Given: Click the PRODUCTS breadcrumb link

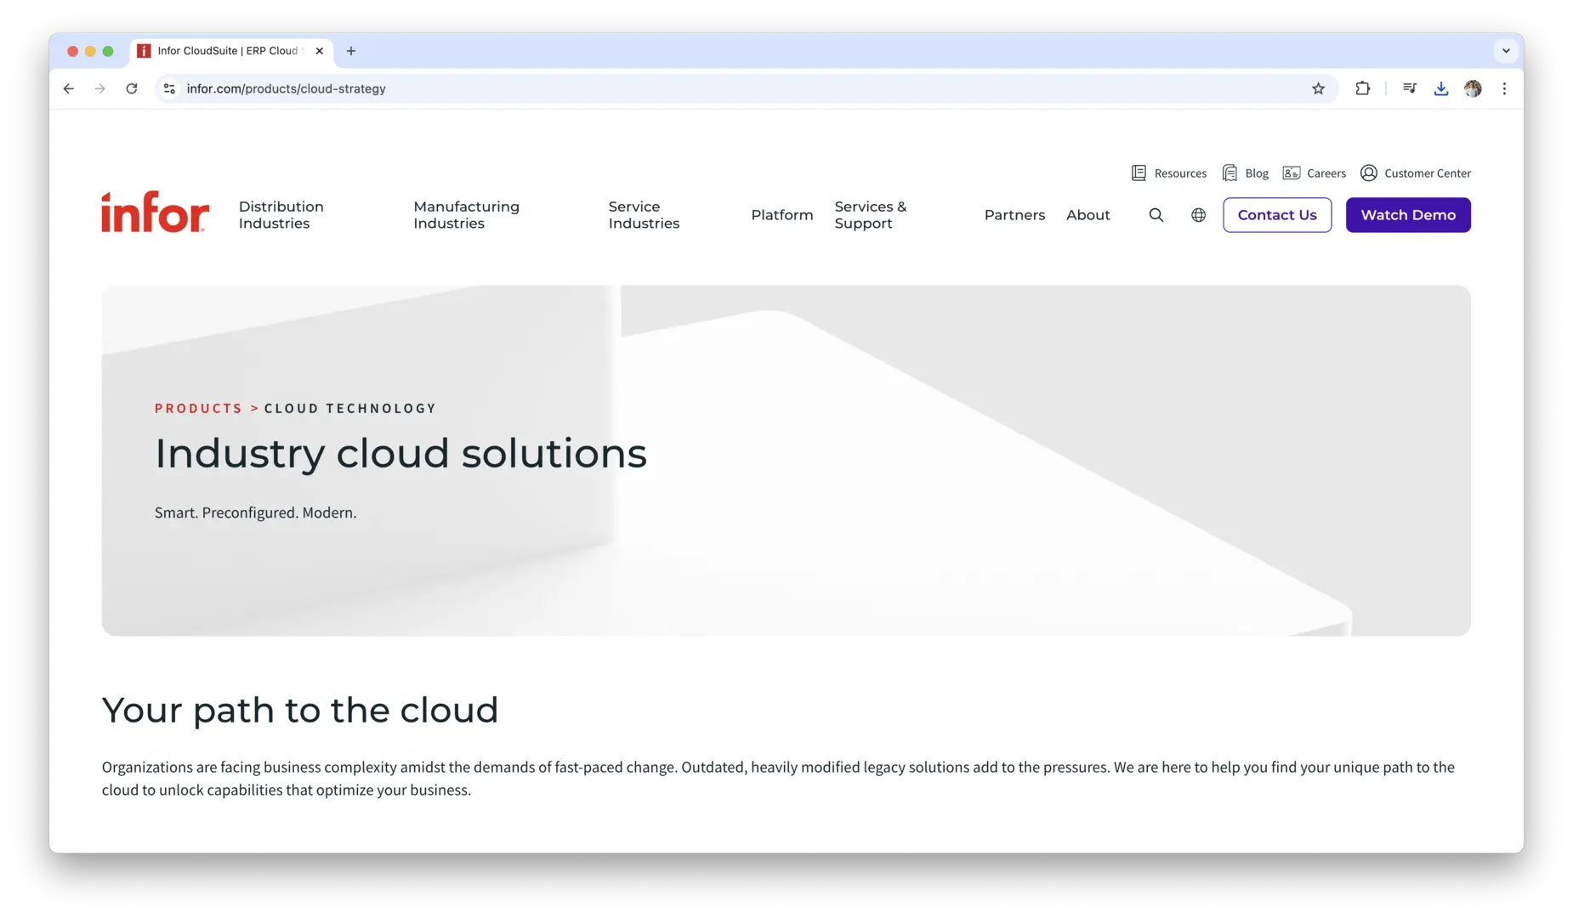Looking at the screenshot, I should tap(199, 408).
